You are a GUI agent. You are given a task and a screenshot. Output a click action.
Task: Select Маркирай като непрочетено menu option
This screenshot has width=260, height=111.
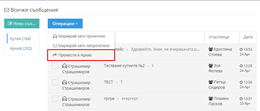81,46
